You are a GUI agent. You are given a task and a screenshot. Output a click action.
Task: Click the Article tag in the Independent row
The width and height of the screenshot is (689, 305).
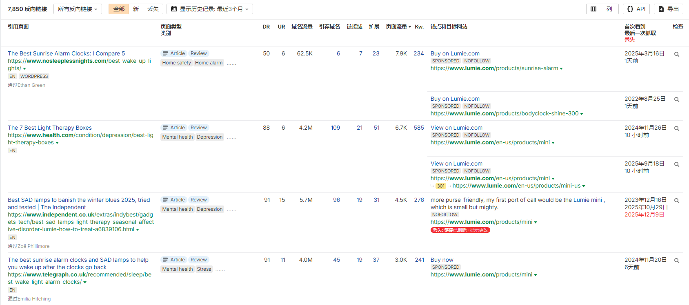(x=174, y=200)
